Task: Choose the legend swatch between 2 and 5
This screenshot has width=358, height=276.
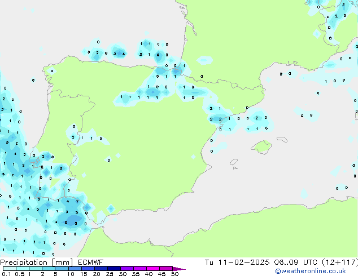Action: [49, 269]
